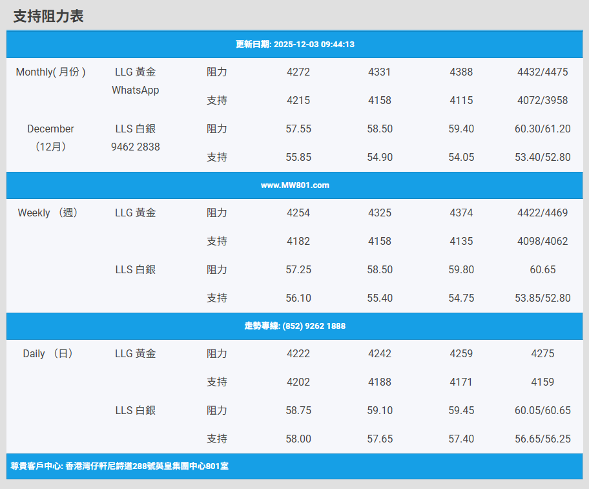This screenshot has width=589, height=489.
Task: Click weekly silver support value 56.10
Action: click(x=298, y=298)
